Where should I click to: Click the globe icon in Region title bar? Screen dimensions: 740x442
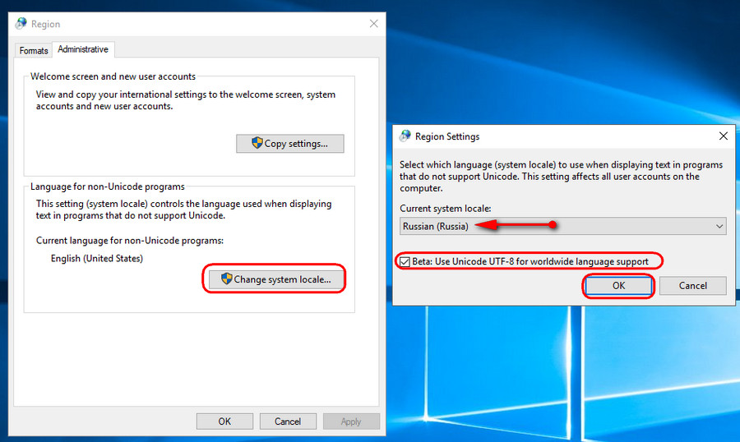click(21, 24)
